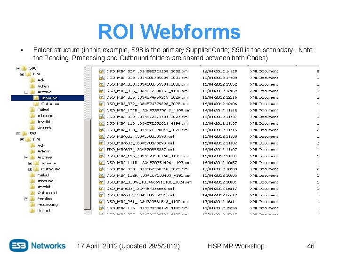The image size is (339, 254).
Task: Collapse the S90 tree node
Action: click(18, 68)
